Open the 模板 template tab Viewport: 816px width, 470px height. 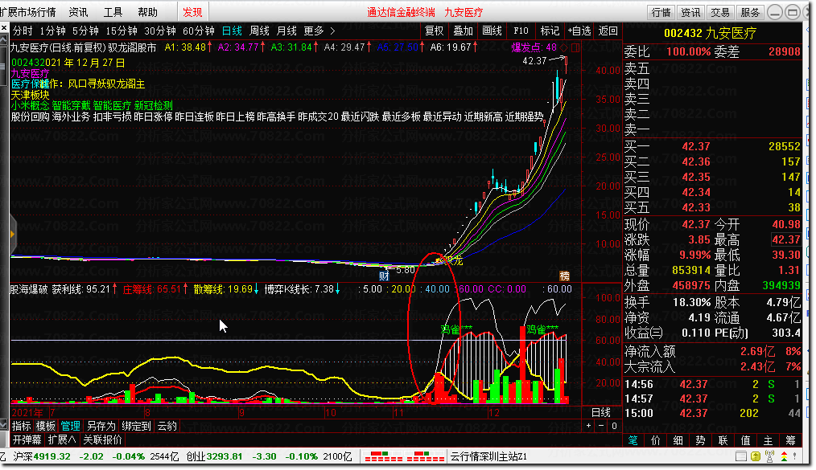coord(46,427)
